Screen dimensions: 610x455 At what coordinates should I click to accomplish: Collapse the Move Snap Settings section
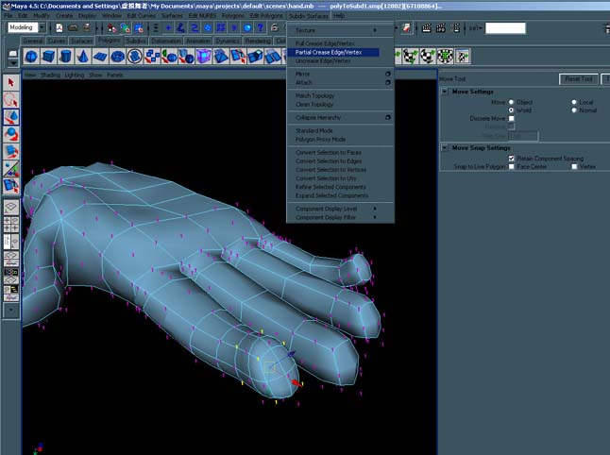[446, 147]
